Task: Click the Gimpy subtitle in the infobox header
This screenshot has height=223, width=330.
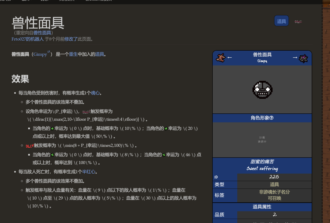Action: tap(262, 61)
